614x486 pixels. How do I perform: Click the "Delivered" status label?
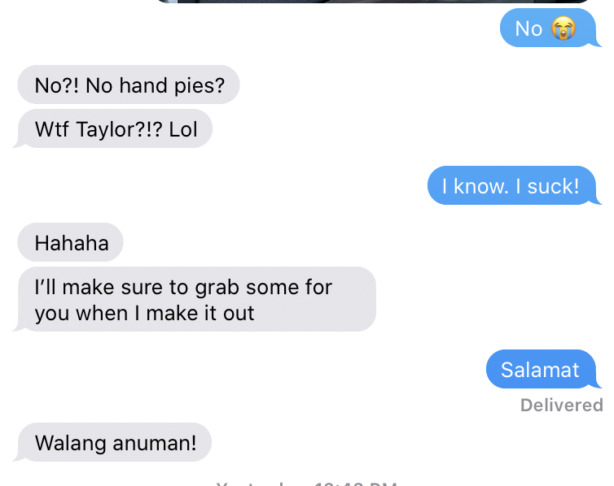coord(562,405)
